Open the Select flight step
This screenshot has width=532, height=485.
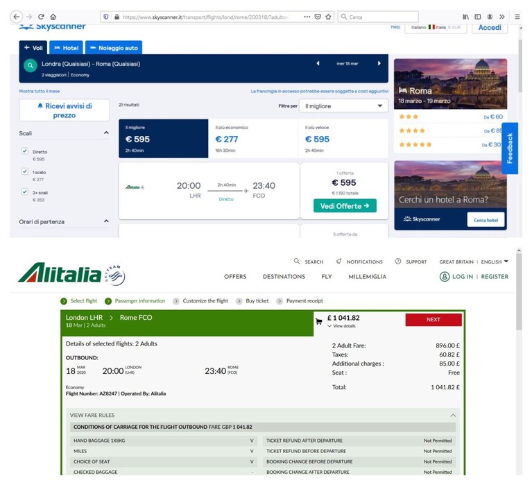(79, 300)
